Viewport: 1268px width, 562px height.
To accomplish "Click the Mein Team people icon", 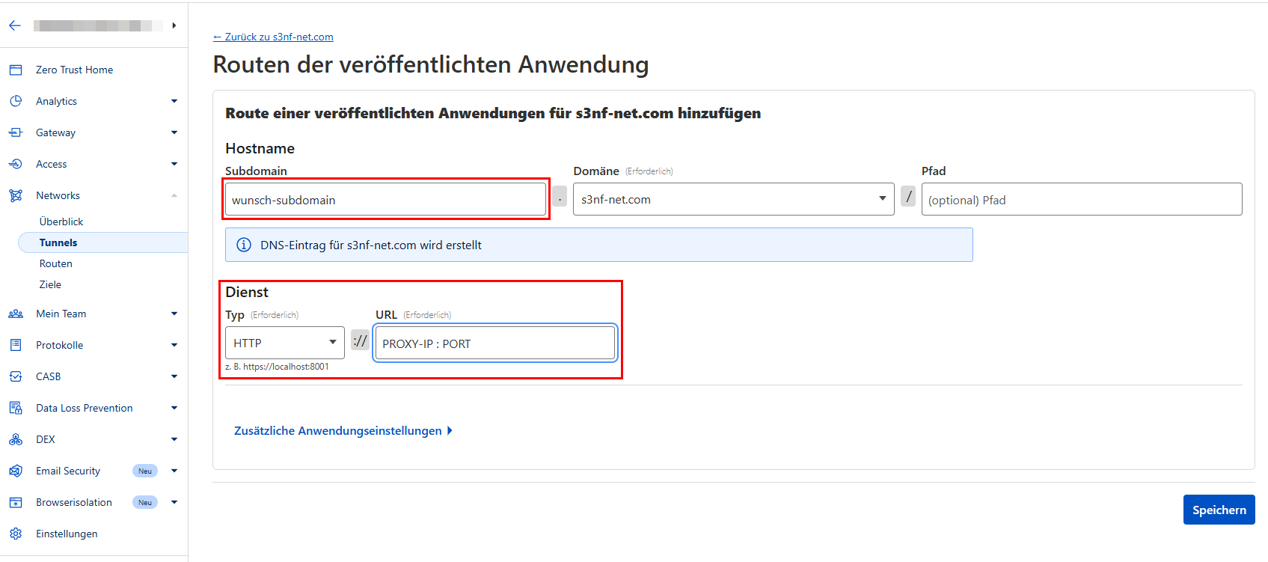I will [16, 314].
